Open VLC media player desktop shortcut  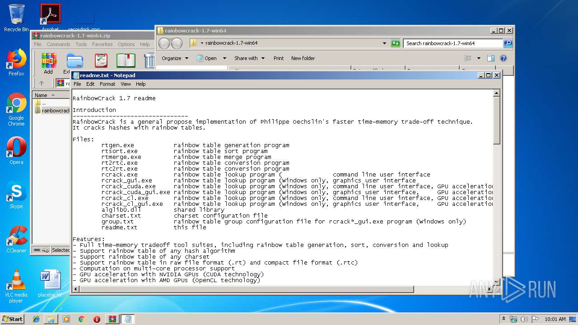(x=16, y=286)
